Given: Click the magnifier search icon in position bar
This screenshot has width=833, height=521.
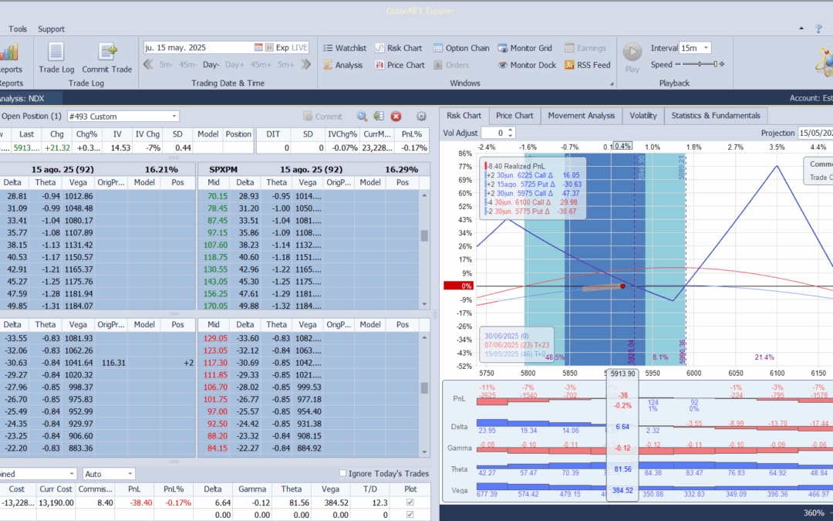Looking at the screenshot, I should coord(362,117).
